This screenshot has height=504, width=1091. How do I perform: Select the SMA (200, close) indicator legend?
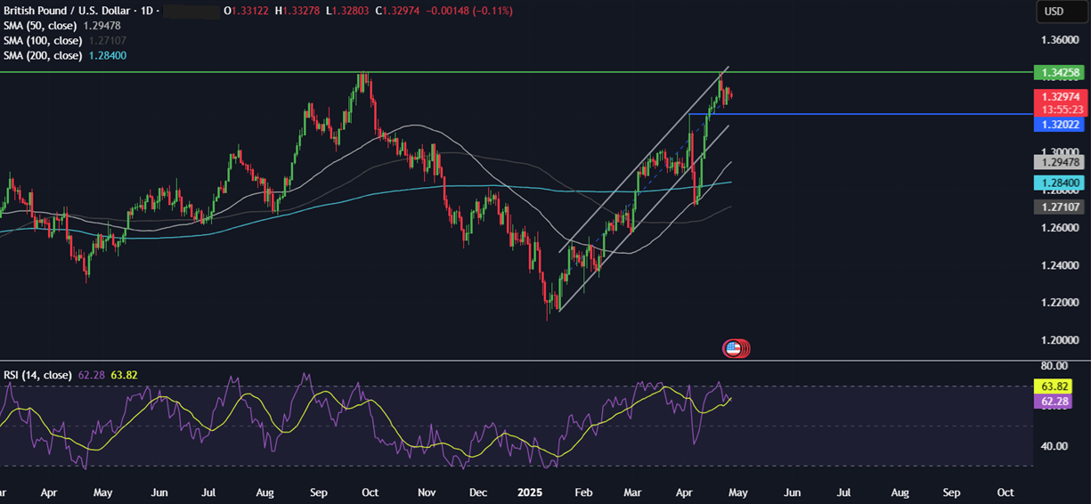click(44, 55)
